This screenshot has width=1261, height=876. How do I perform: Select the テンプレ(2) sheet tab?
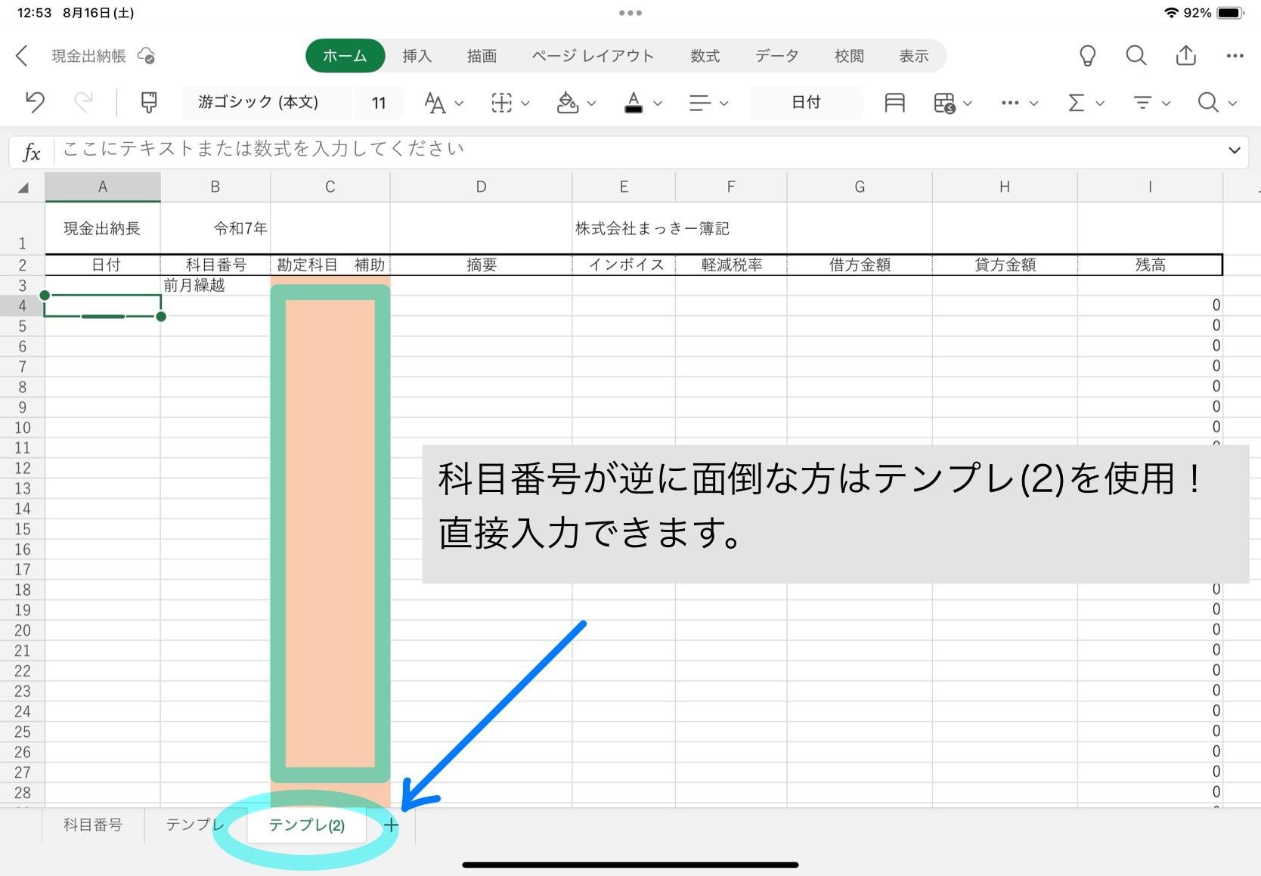[307, 825]
